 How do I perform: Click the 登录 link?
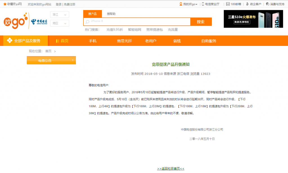(x=58, y=4)
